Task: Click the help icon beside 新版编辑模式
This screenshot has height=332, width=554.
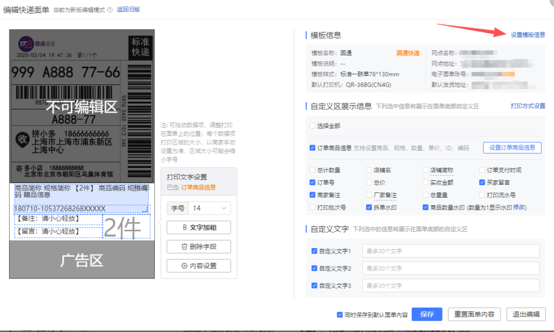Action: [x=110, y=10]
